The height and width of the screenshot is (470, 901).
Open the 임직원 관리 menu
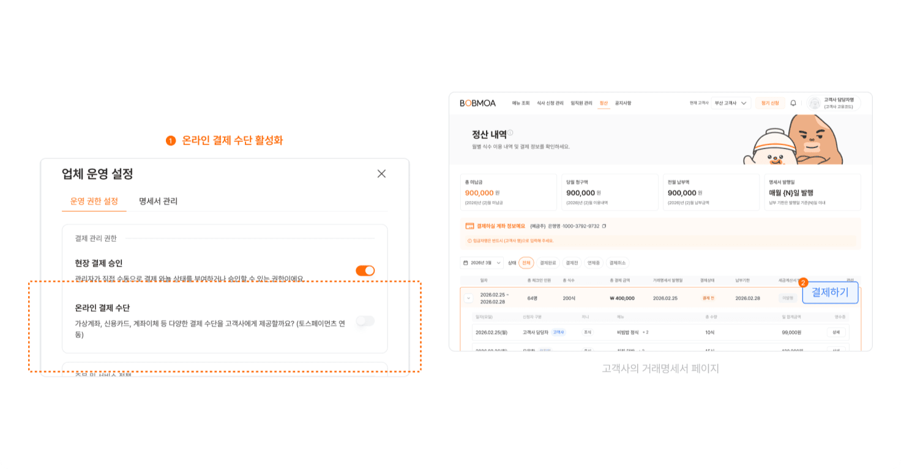coord(581,103)
